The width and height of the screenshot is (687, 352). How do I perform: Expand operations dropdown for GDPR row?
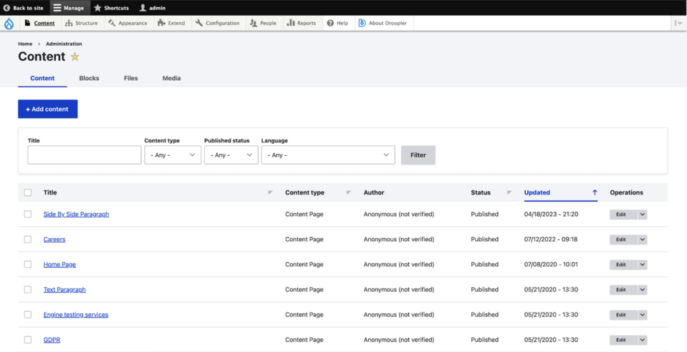pos(643,340)
